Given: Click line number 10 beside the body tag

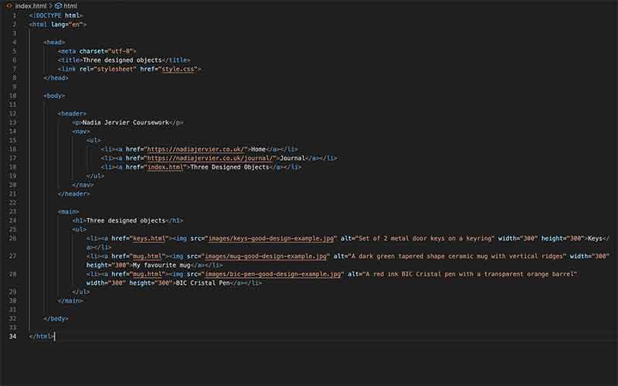Looking at the screenshot, I should click(13, 96).
